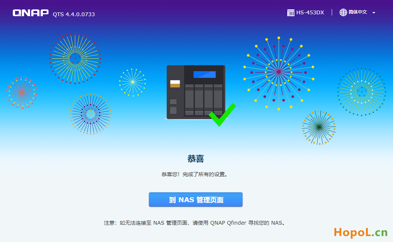This screenshot has width=393, height=242.
Task: Click the HopoL.cn watermark
Action: click(361, 233)
